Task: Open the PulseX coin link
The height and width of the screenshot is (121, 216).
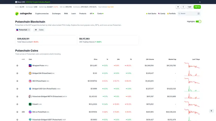Action: 37,104
